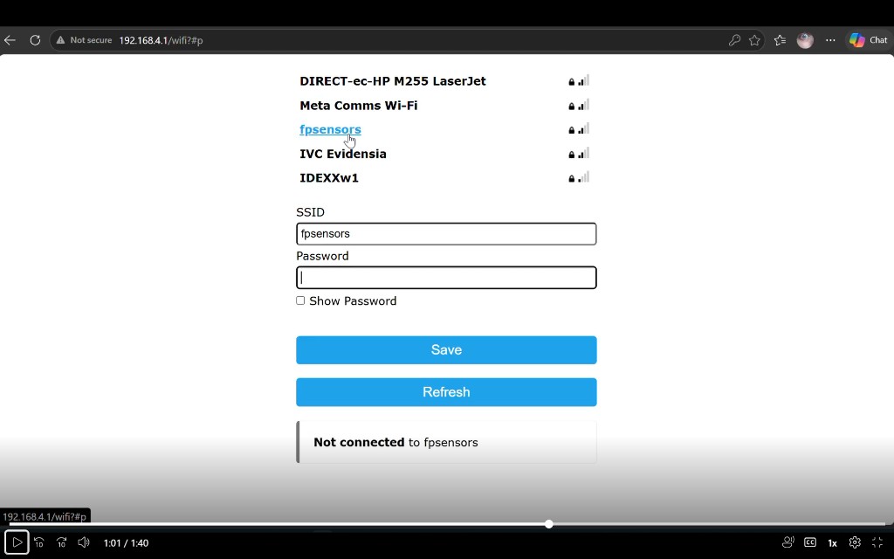The height and width of the screenshot is (559, 894).
Task: Click the Not secure warning icon
Action: pos(60,40)
